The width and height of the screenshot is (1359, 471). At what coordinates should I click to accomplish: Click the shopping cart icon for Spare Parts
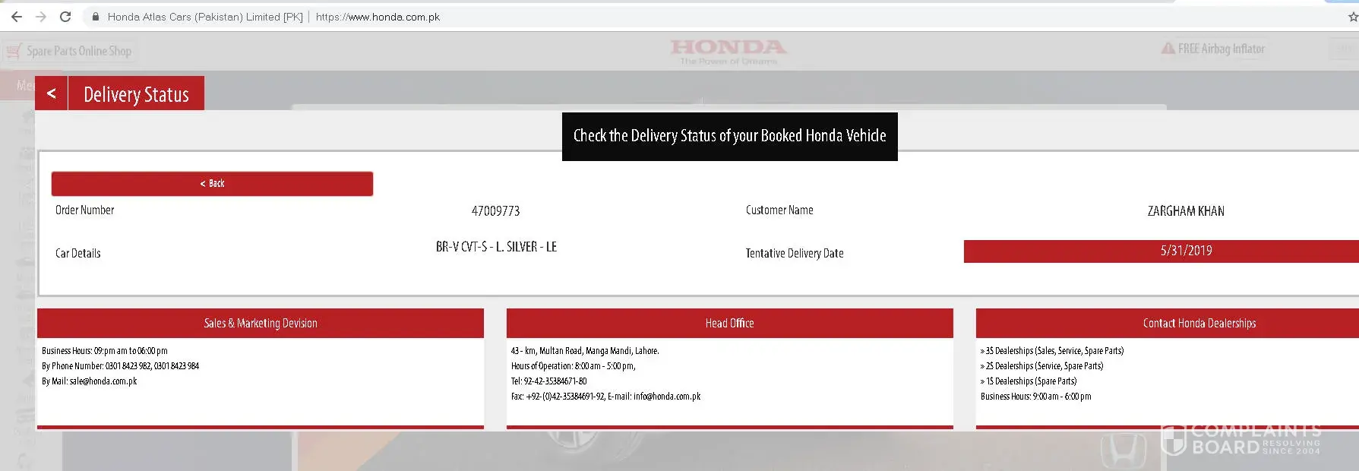pos(14,52)
